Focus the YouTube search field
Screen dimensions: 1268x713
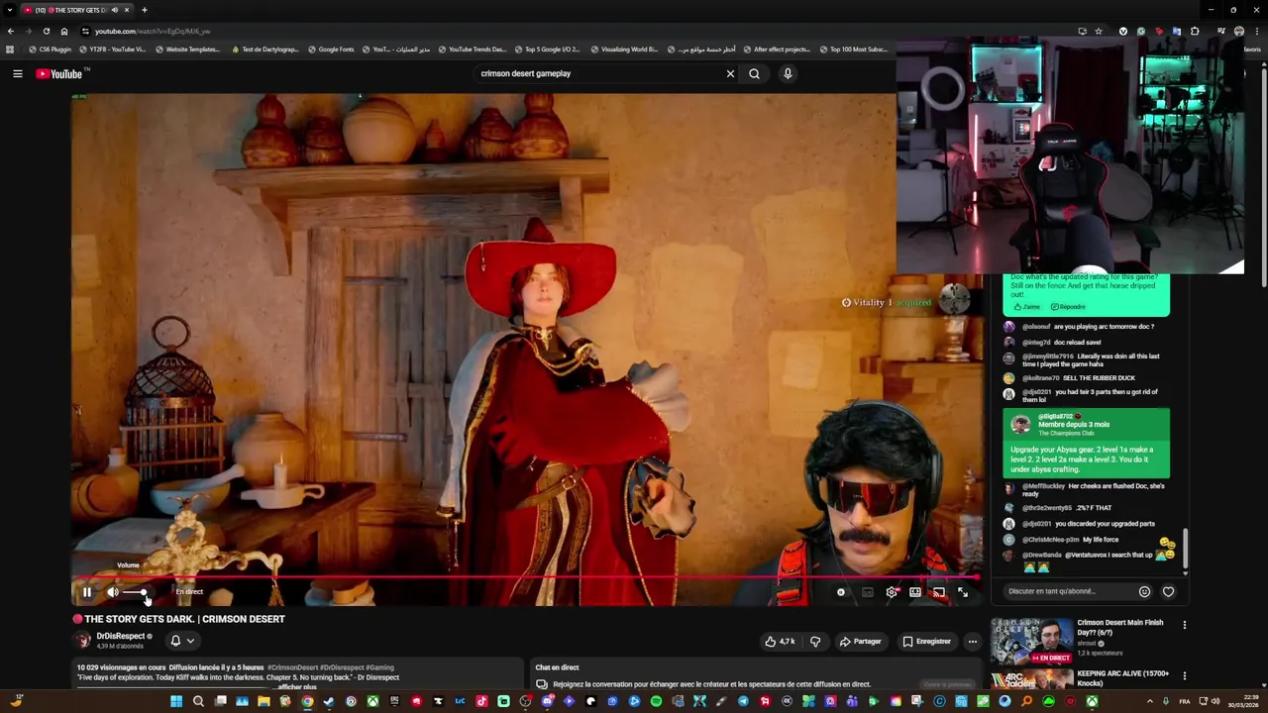click(x=599, y=73)
